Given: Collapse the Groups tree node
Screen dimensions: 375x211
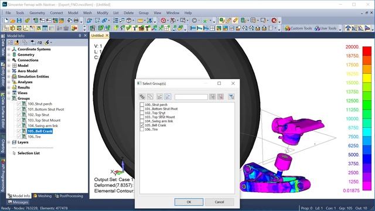Looking at the screenshot, I should (9, 98).
